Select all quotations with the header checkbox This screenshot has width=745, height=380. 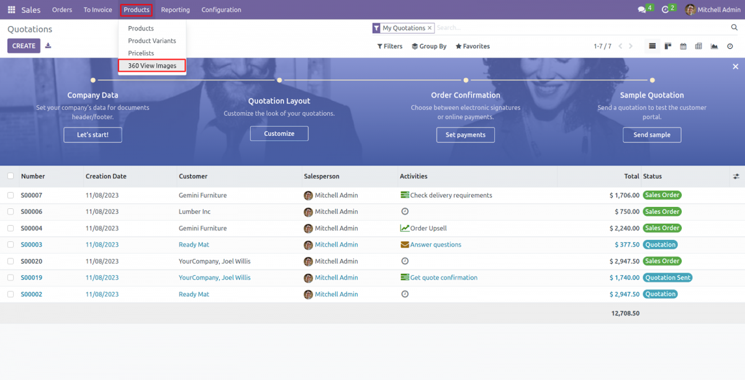coord(11,176)
